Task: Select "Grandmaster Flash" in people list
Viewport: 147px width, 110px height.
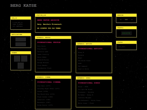Action: point(44,68)
